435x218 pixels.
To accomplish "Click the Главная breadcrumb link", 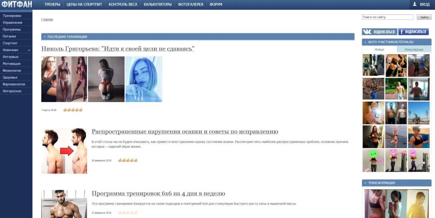I will (47, 19).
